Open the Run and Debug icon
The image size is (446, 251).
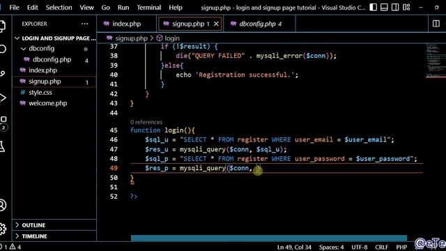coord(2,98)
